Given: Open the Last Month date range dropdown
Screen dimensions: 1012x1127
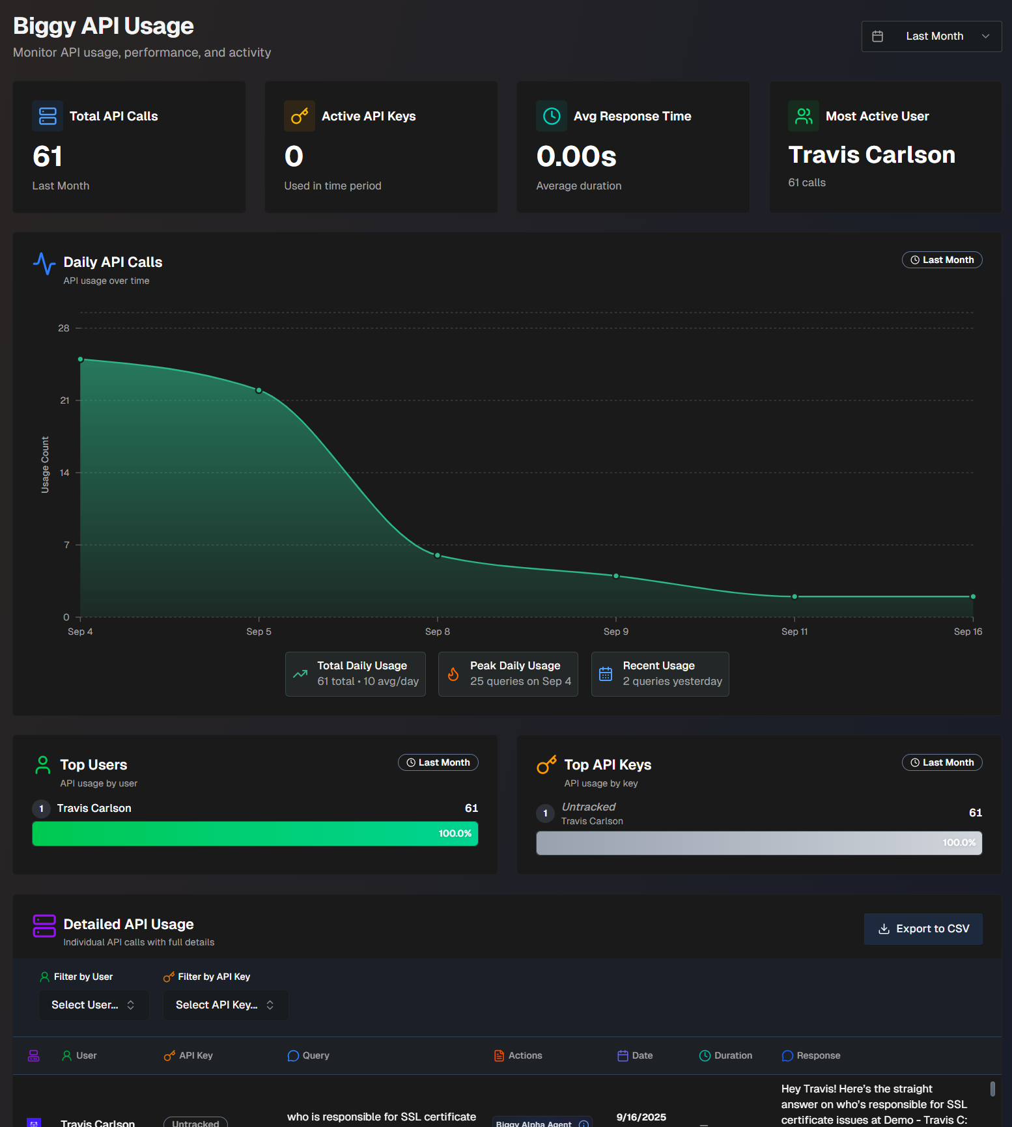Looking at the screenshot, I should (x=931, y=36).
